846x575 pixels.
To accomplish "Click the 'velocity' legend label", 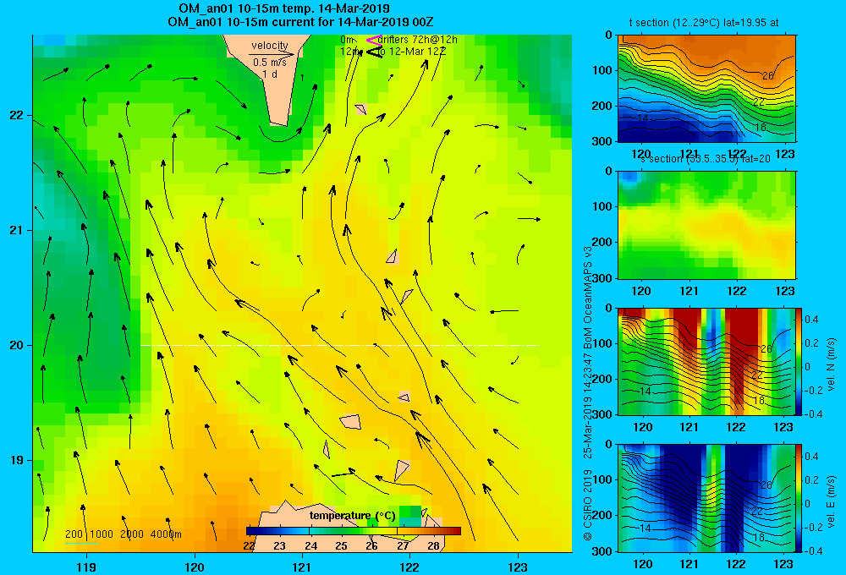I will coord(270,46).
